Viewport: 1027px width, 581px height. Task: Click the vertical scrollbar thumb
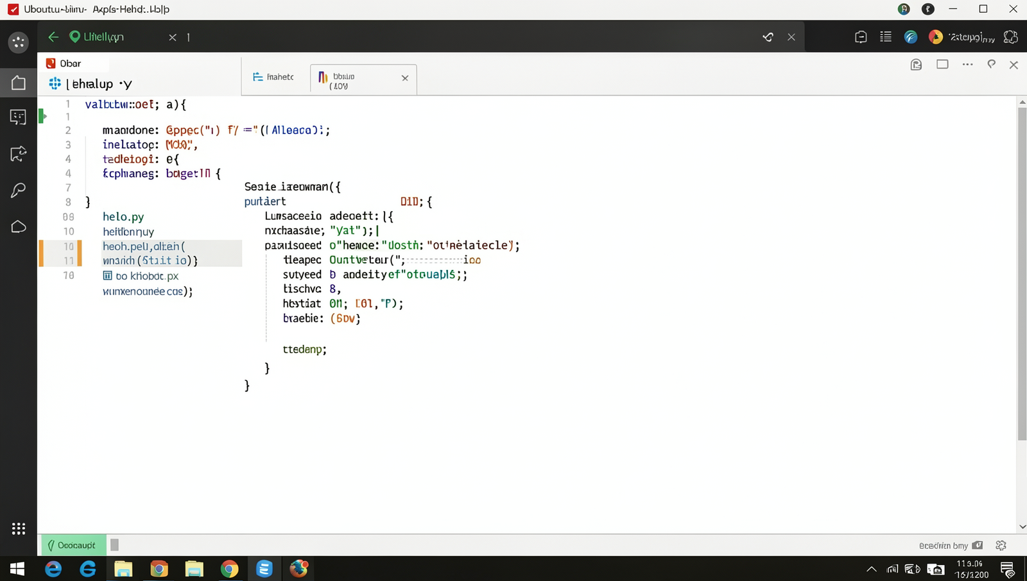(x=1022, y=274)
